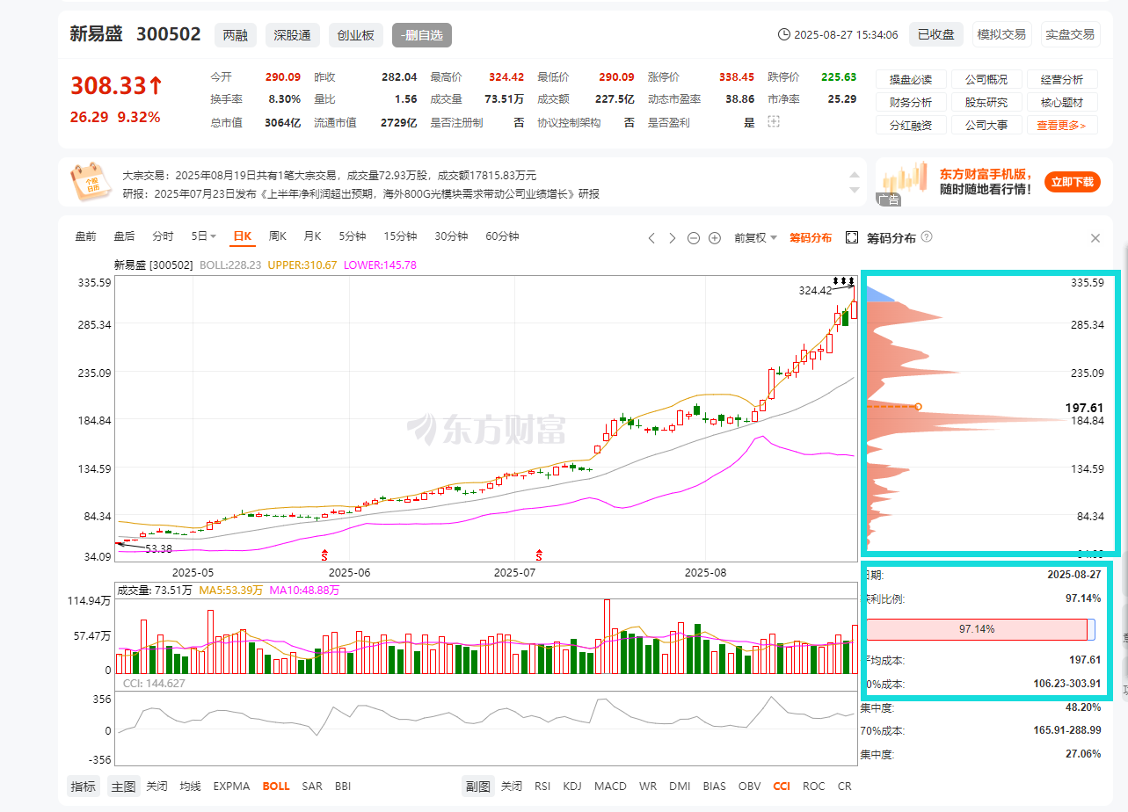1128x812 pixels.
Task: Click the 深股通 tag button
Action: click(x=292, y=35)
